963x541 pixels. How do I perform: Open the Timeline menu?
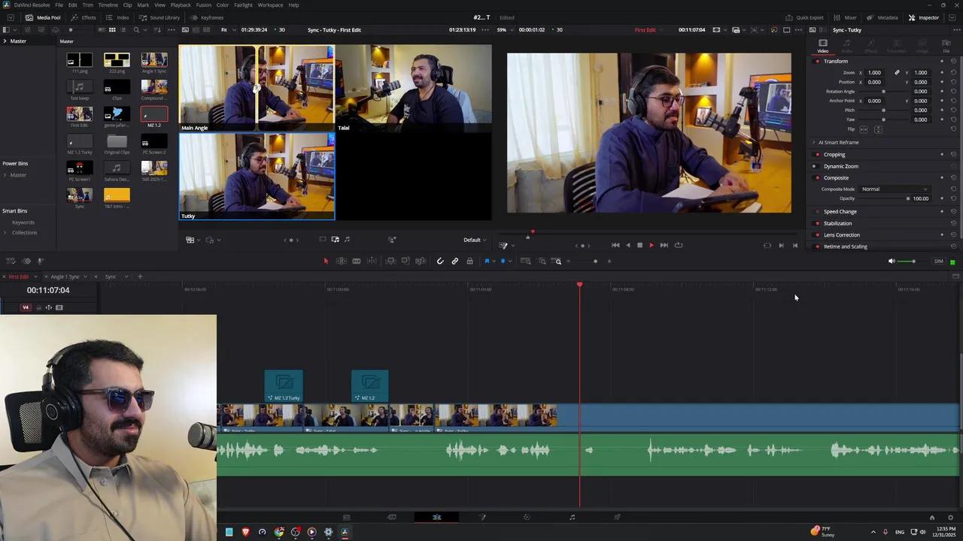point(108,5)
